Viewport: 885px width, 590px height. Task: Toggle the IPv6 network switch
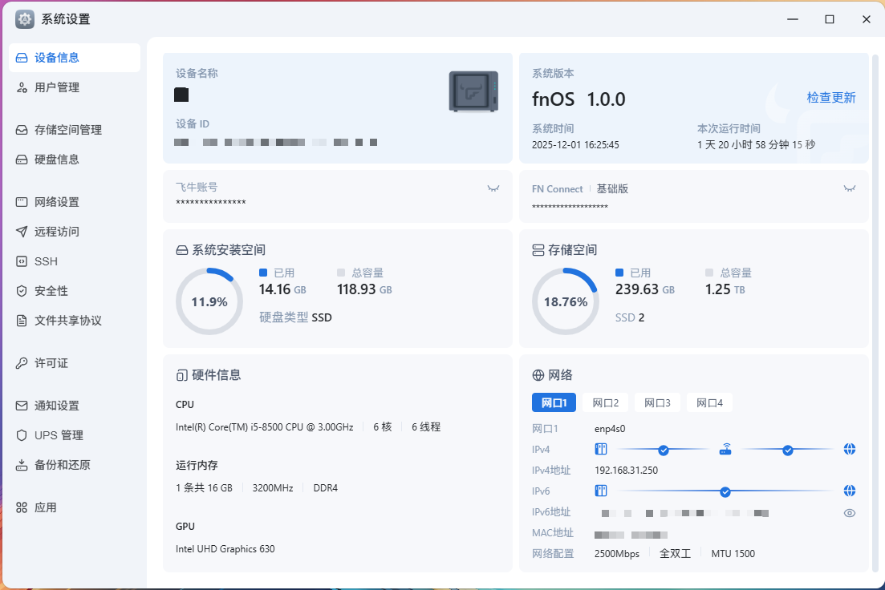click(725, 490)
